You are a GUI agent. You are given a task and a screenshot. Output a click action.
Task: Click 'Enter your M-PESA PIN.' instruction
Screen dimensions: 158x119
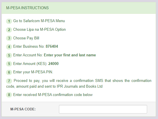coord(33,72)
